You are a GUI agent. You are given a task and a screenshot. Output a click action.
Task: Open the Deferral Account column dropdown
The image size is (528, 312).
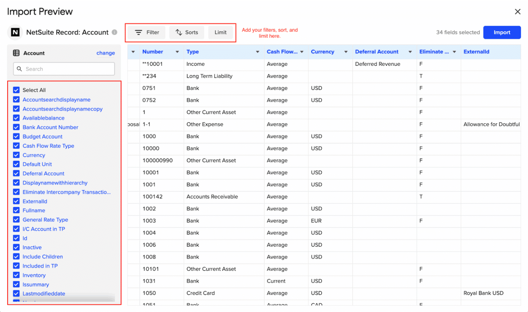coord(410,52)
